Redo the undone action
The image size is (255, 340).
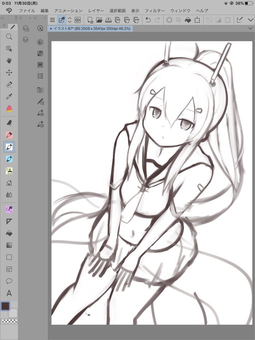coord(157,20)
